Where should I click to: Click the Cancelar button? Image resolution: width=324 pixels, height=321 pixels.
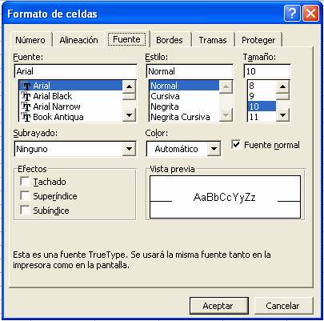click(x=282, y=306)
